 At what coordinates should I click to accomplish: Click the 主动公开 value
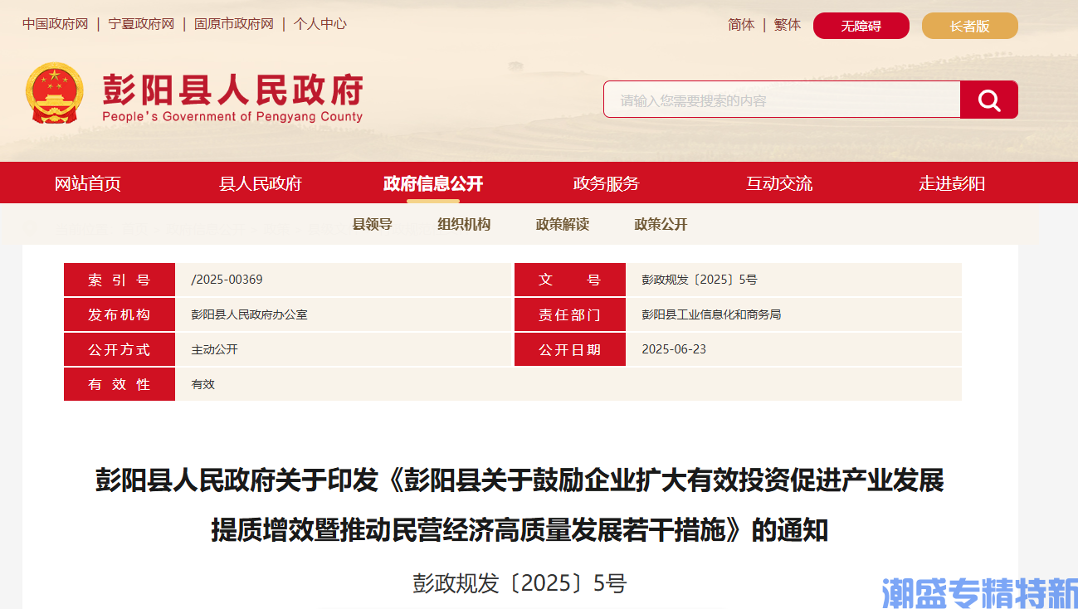(214, 349)
